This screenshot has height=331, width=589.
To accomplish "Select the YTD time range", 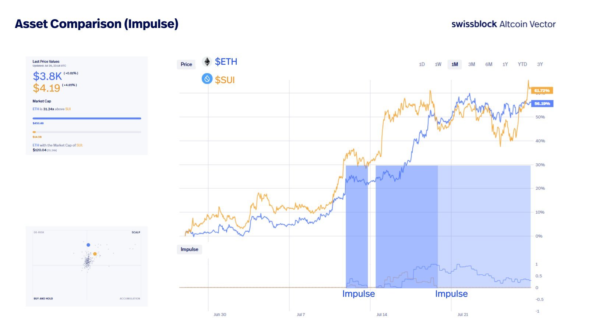I will [522, 64].
